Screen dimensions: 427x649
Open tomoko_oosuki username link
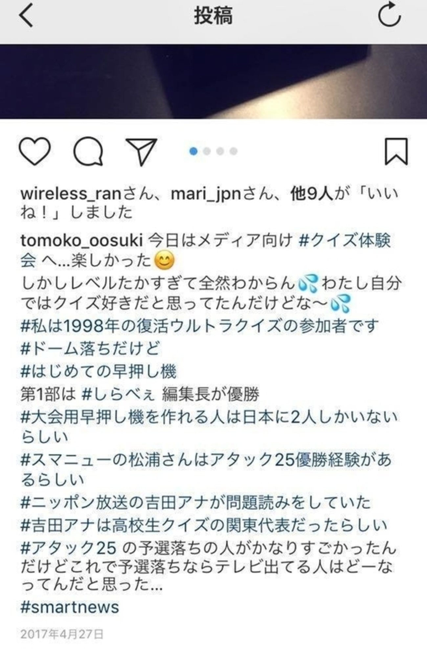81,241
